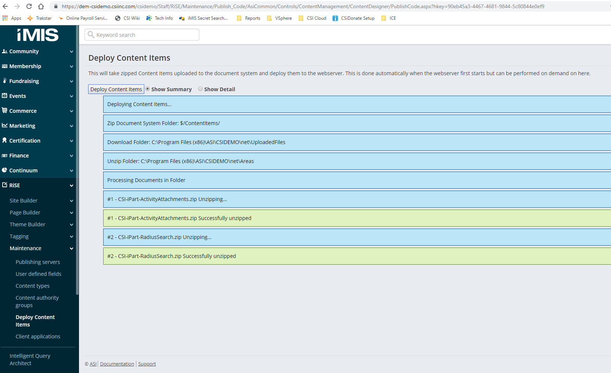This screenshot has width=611, height=373.
Task: Click the Events calendar icon
Action: pos(4,96)
